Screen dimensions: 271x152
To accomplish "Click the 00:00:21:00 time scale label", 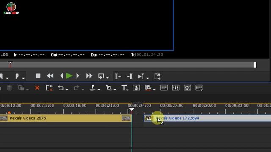I will pos(107,106).
